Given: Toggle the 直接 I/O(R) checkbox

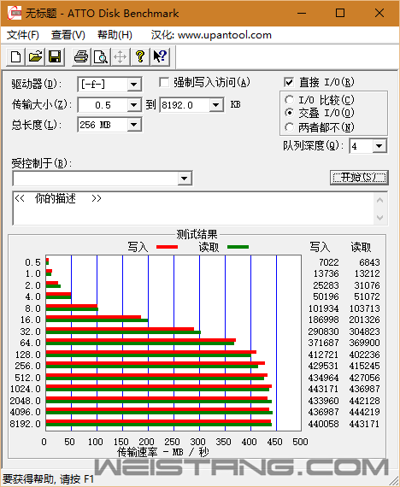Looking at the screenshot, I should click(289, 82).
